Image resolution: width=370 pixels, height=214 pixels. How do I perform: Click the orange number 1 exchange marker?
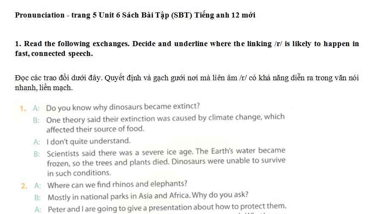coord(23,108)
